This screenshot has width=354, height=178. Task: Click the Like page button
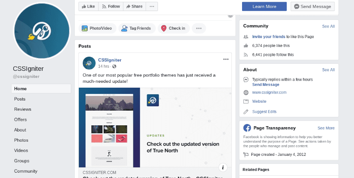[x=88, y=6]
